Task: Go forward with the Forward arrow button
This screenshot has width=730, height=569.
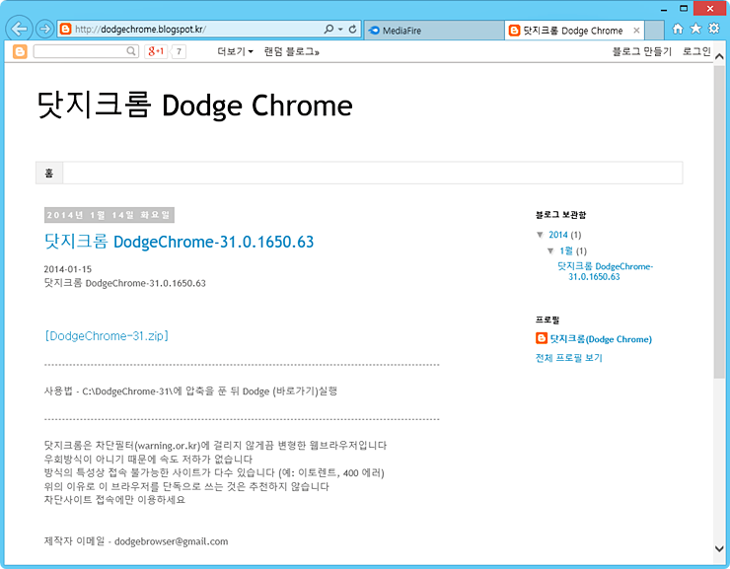Action: pyautogui.click(x=44, y=30)
